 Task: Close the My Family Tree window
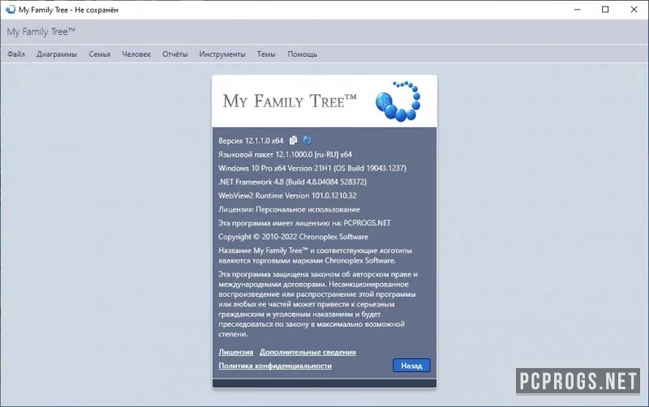(x=634, y=10)
